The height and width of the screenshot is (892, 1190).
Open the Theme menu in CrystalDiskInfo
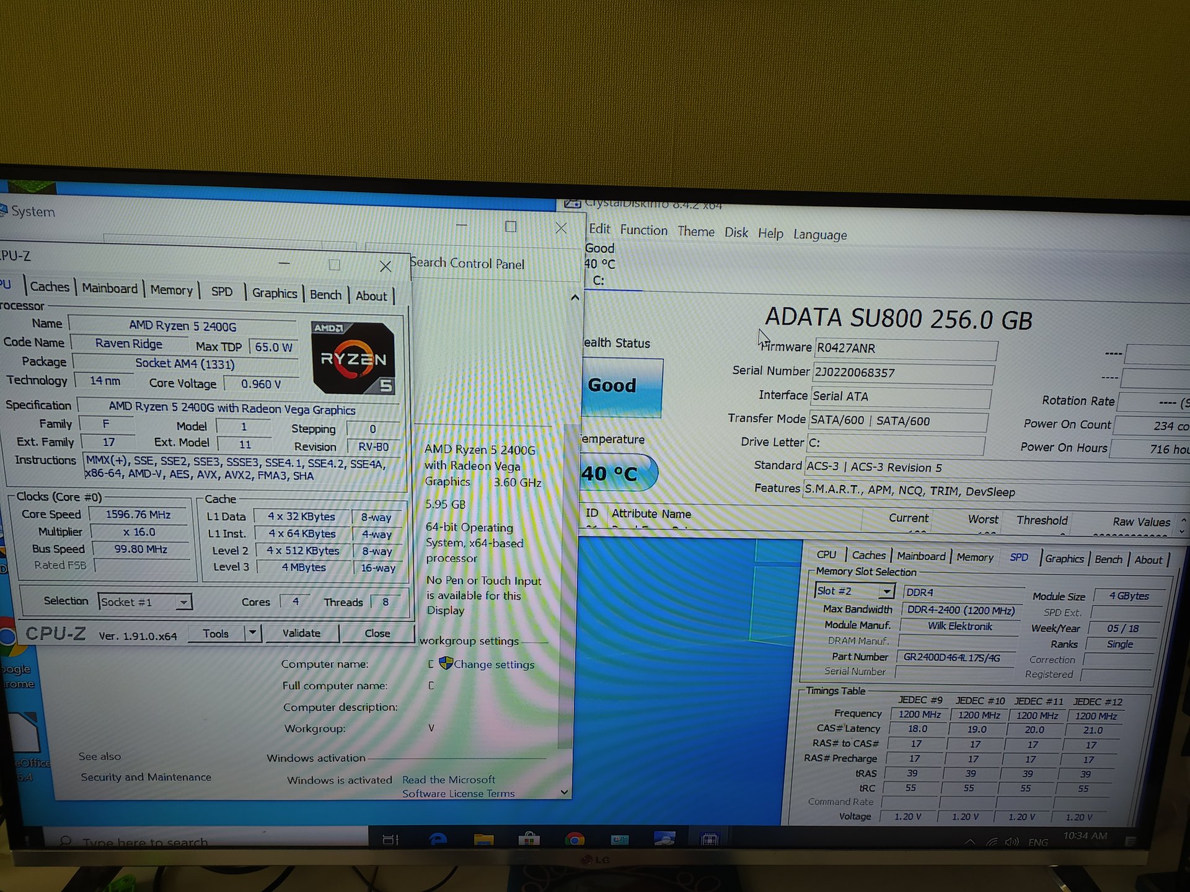coord(696,231)
